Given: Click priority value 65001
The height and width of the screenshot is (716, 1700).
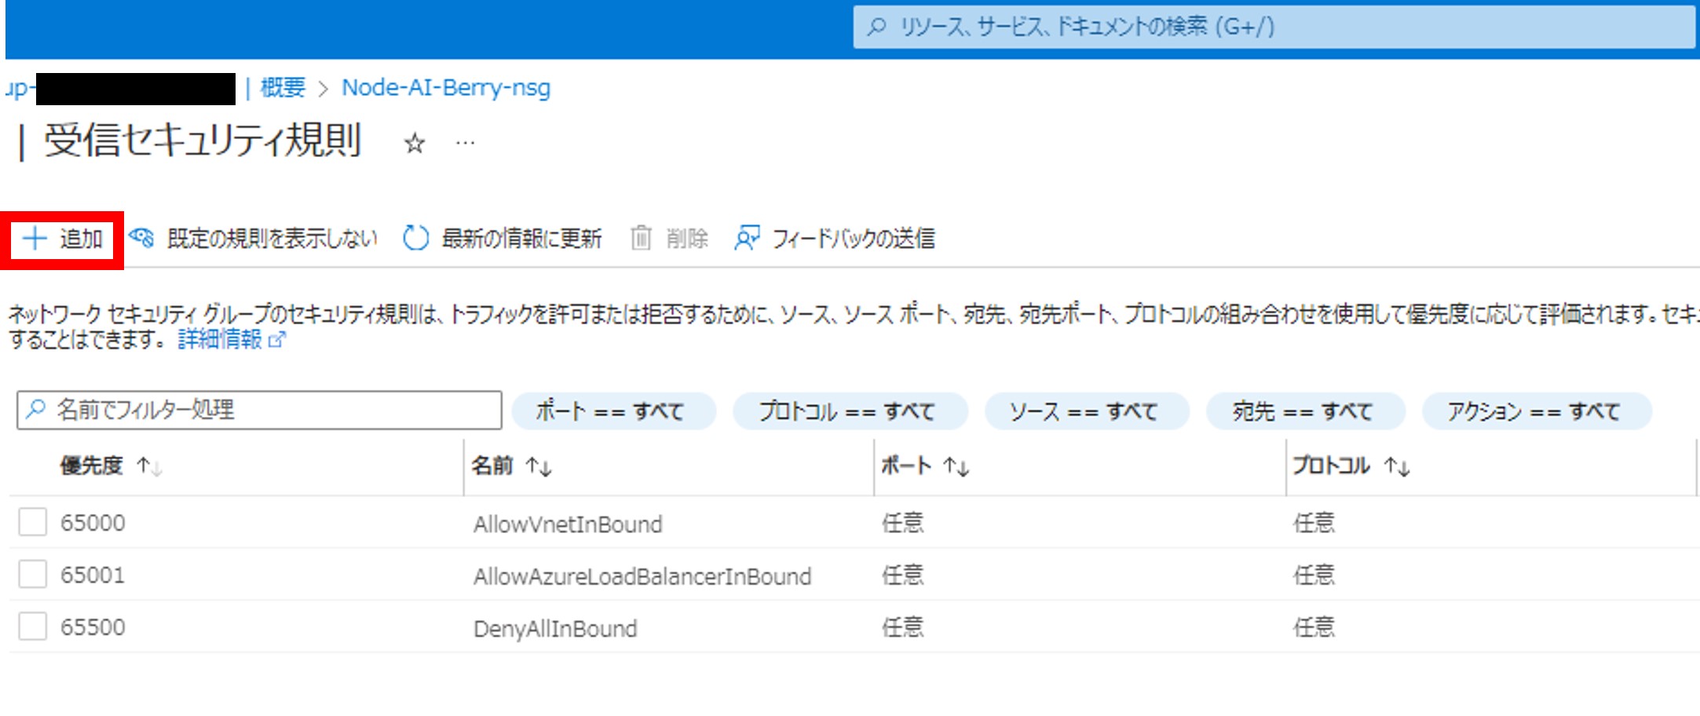Looking at the screenshot, I should (x=93, y=575).
